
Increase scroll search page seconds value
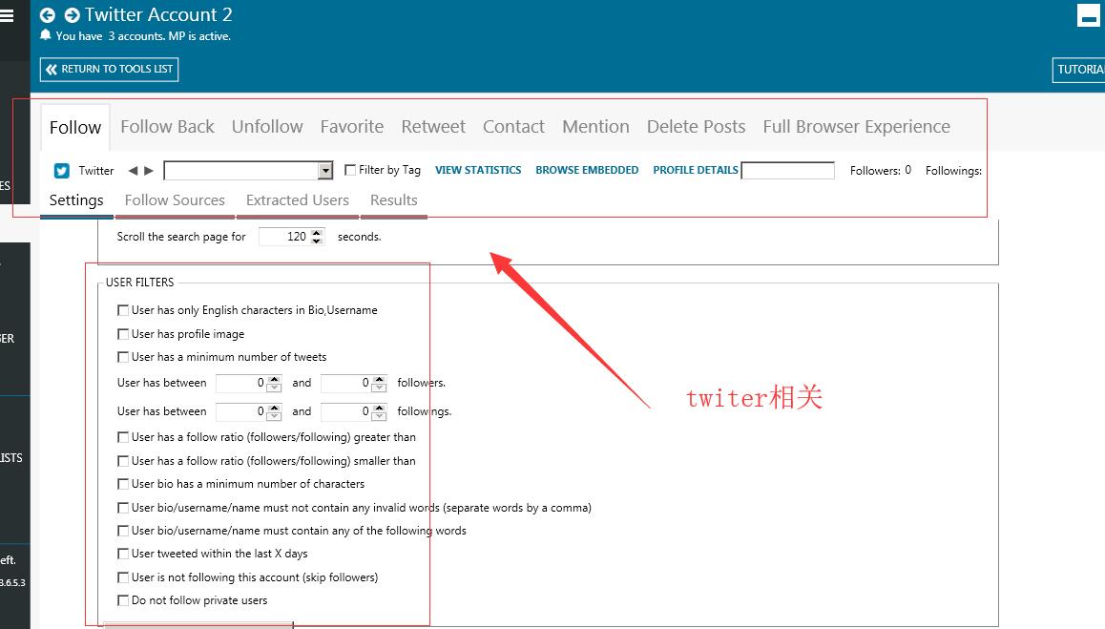(318, 232)
